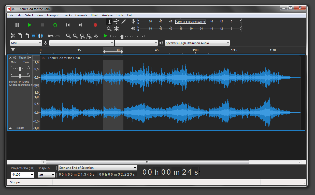This screenshot has height=195, width=315.
Task: Click the track Select button
Action: [x=20, y=128]
